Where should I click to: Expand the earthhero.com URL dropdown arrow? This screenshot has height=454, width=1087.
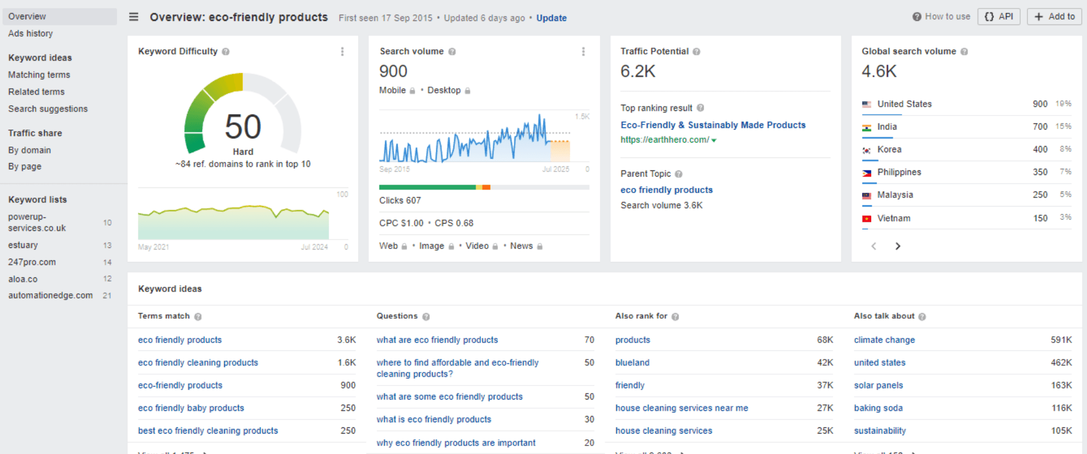(714, 140)
